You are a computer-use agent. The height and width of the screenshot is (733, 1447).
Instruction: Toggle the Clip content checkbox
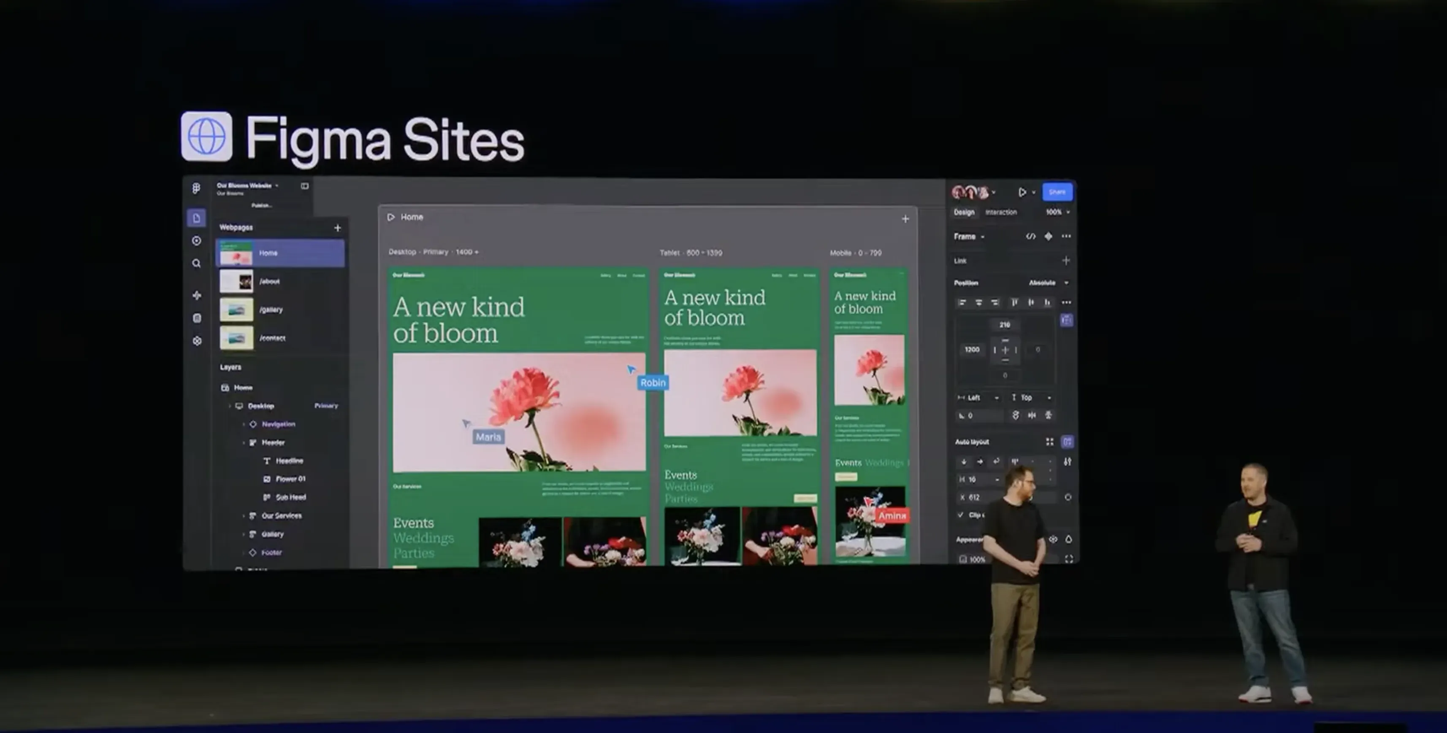click(961, 515)
